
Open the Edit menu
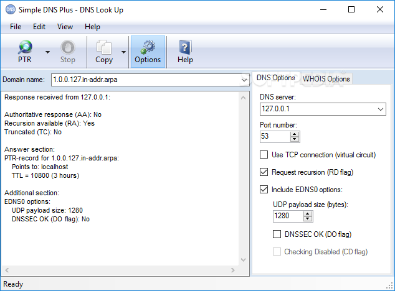39,27
